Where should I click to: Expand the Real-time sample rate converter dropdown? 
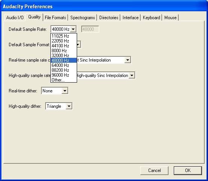pyautogui.click(x=128, y=60)
